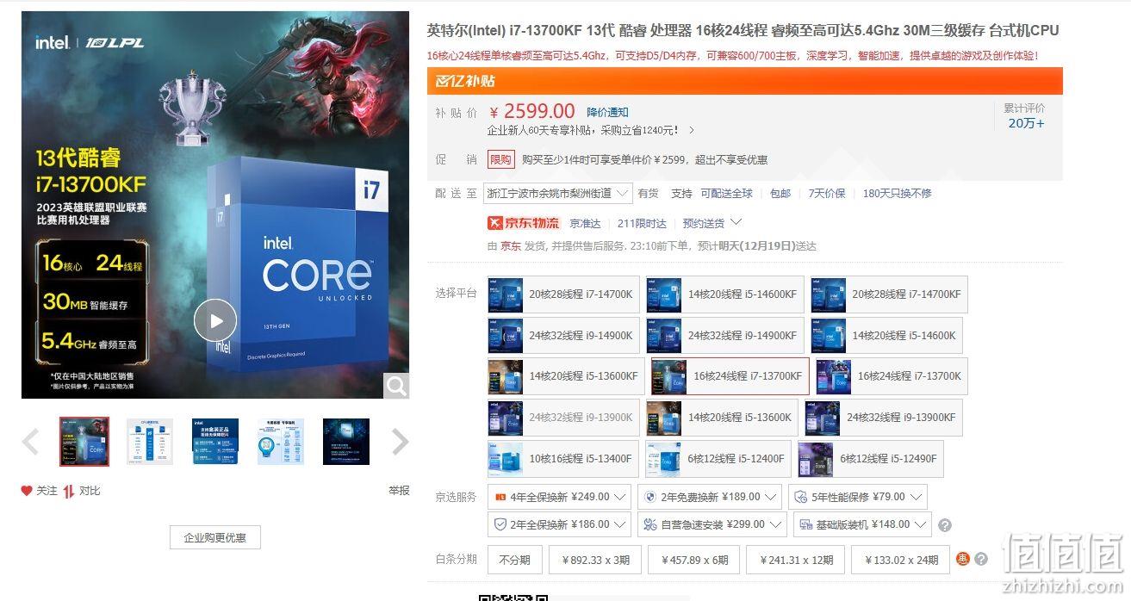Show next thumbnails with right arrow
This screenshot has width=1131, height=601.
click(x=400, y=442)
